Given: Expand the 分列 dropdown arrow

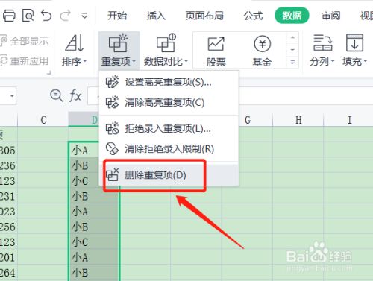Looking at the screenshot, I should point(333,61).
